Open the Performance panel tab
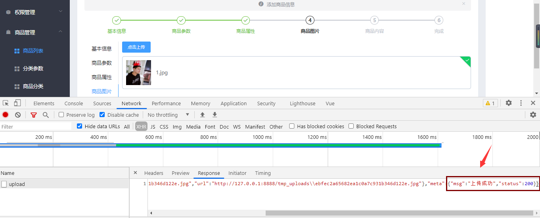The image size is (540, 218). 166,103
